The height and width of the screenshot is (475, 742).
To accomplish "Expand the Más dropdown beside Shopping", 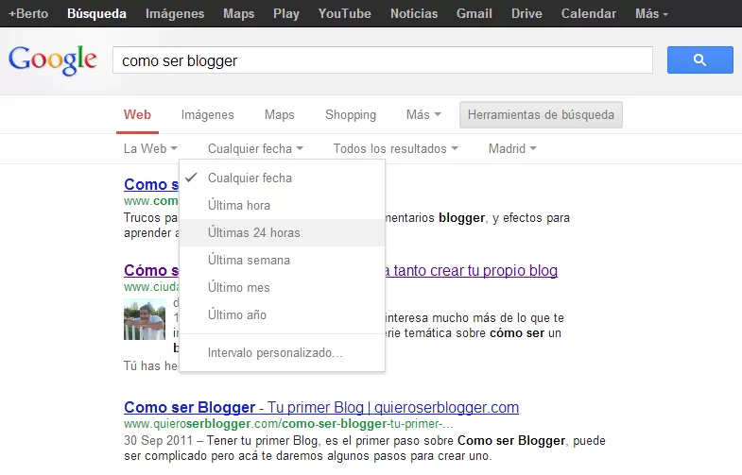I will (x=423, y=115).
